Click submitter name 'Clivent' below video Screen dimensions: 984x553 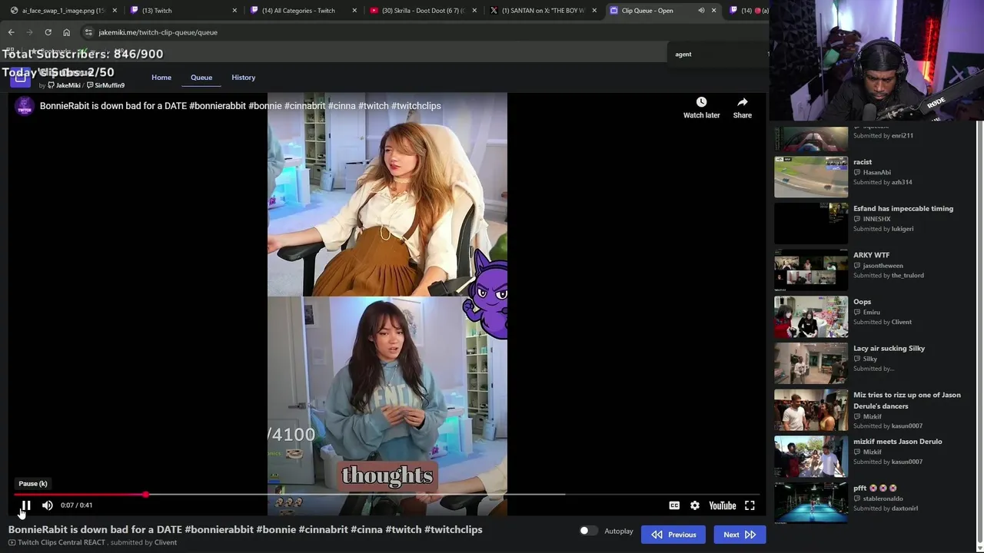(165, 542)
